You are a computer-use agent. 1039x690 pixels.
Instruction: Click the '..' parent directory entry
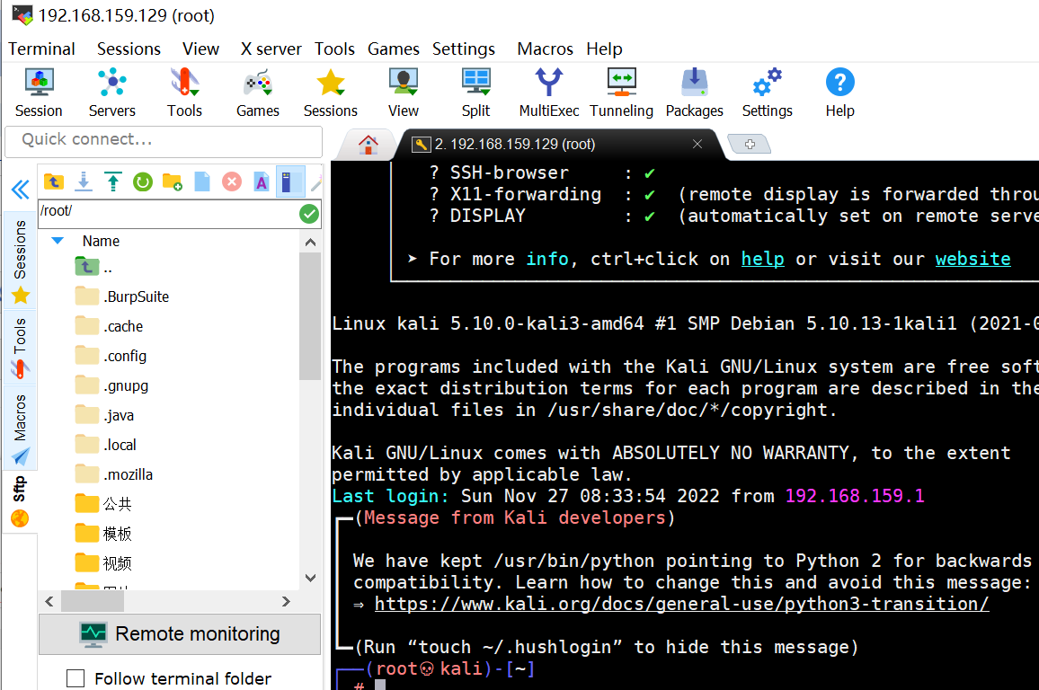click(94, 268)
